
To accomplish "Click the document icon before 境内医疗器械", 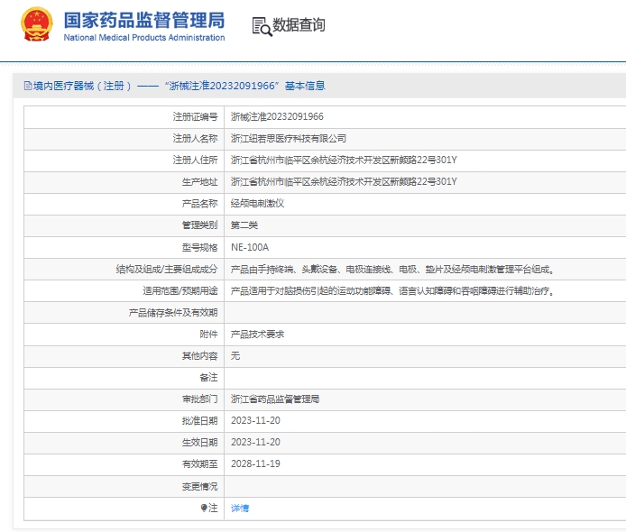I will tap(28, 86).
